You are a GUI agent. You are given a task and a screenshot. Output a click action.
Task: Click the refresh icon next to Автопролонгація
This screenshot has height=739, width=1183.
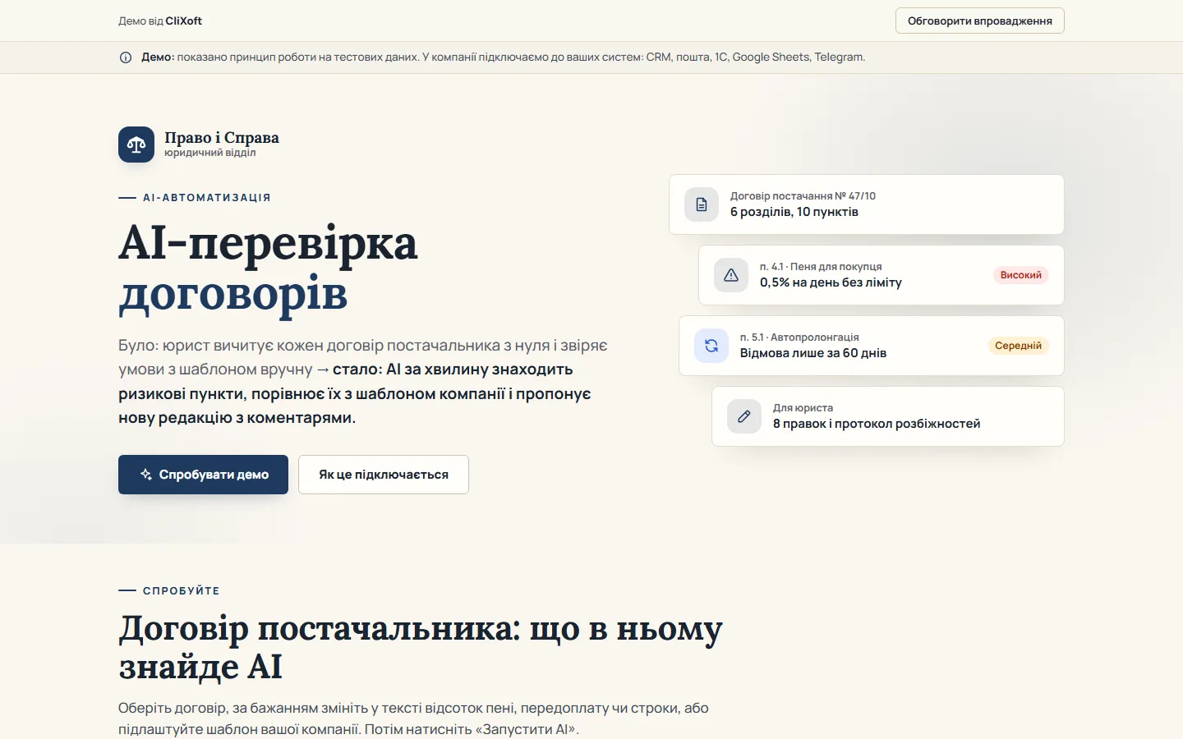pos(711,346)
